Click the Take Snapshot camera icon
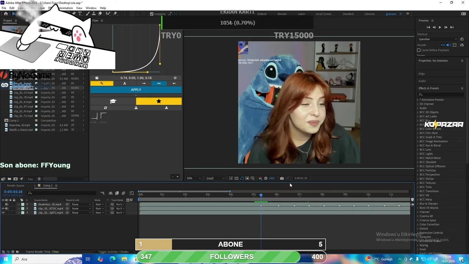469x264 pixels. [x=282, y=178]
